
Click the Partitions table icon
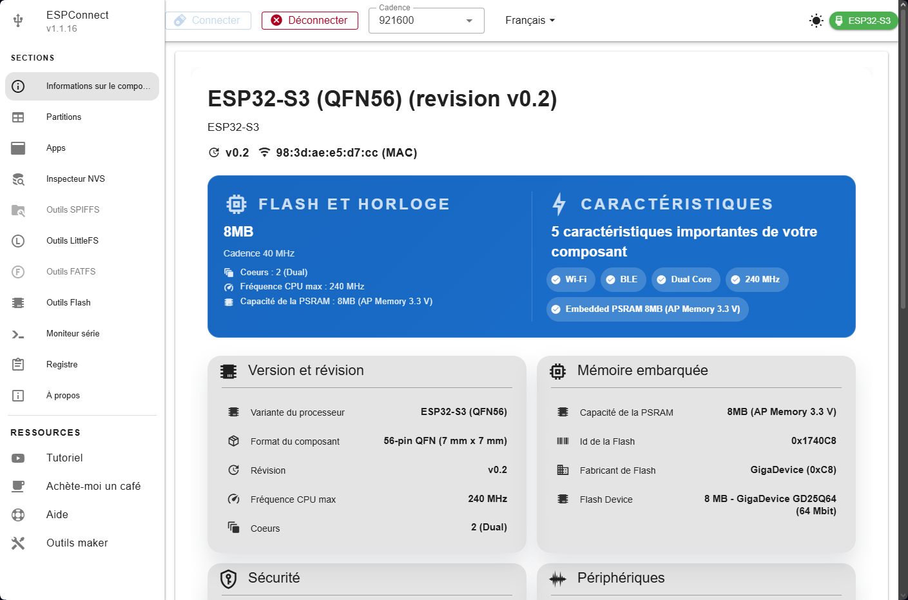point(18,117)
